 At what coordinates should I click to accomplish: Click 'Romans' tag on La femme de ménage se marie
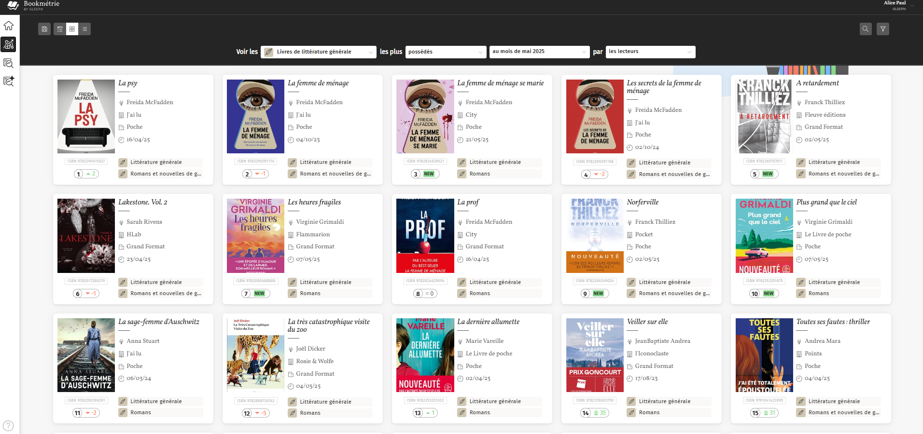coord(500,174)
